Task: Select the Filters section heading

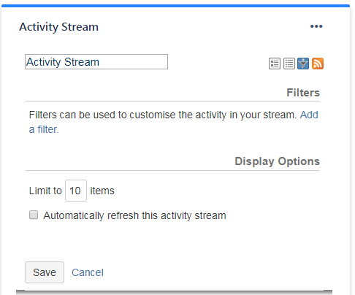Action: [303, 93]
